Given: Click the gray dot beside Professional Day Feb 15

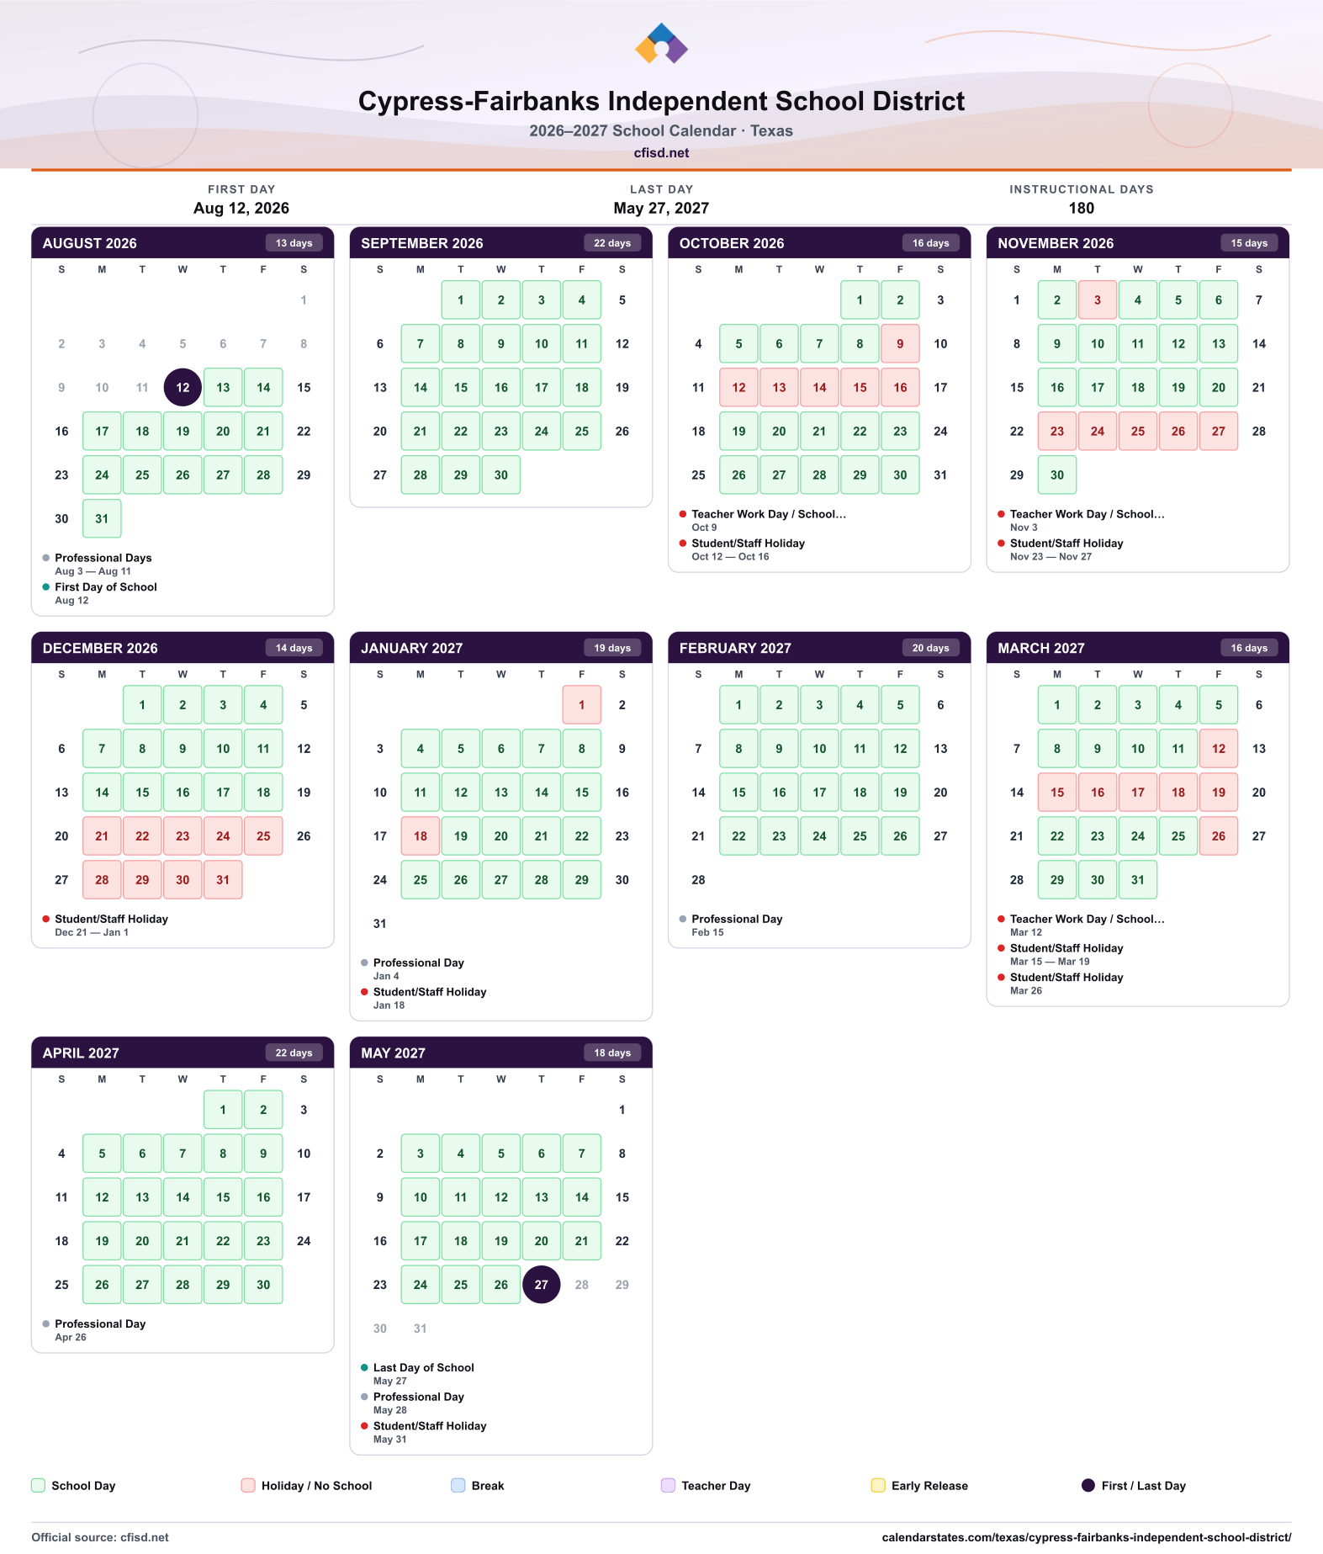Looking at the screenshot, I should point(683,919).
